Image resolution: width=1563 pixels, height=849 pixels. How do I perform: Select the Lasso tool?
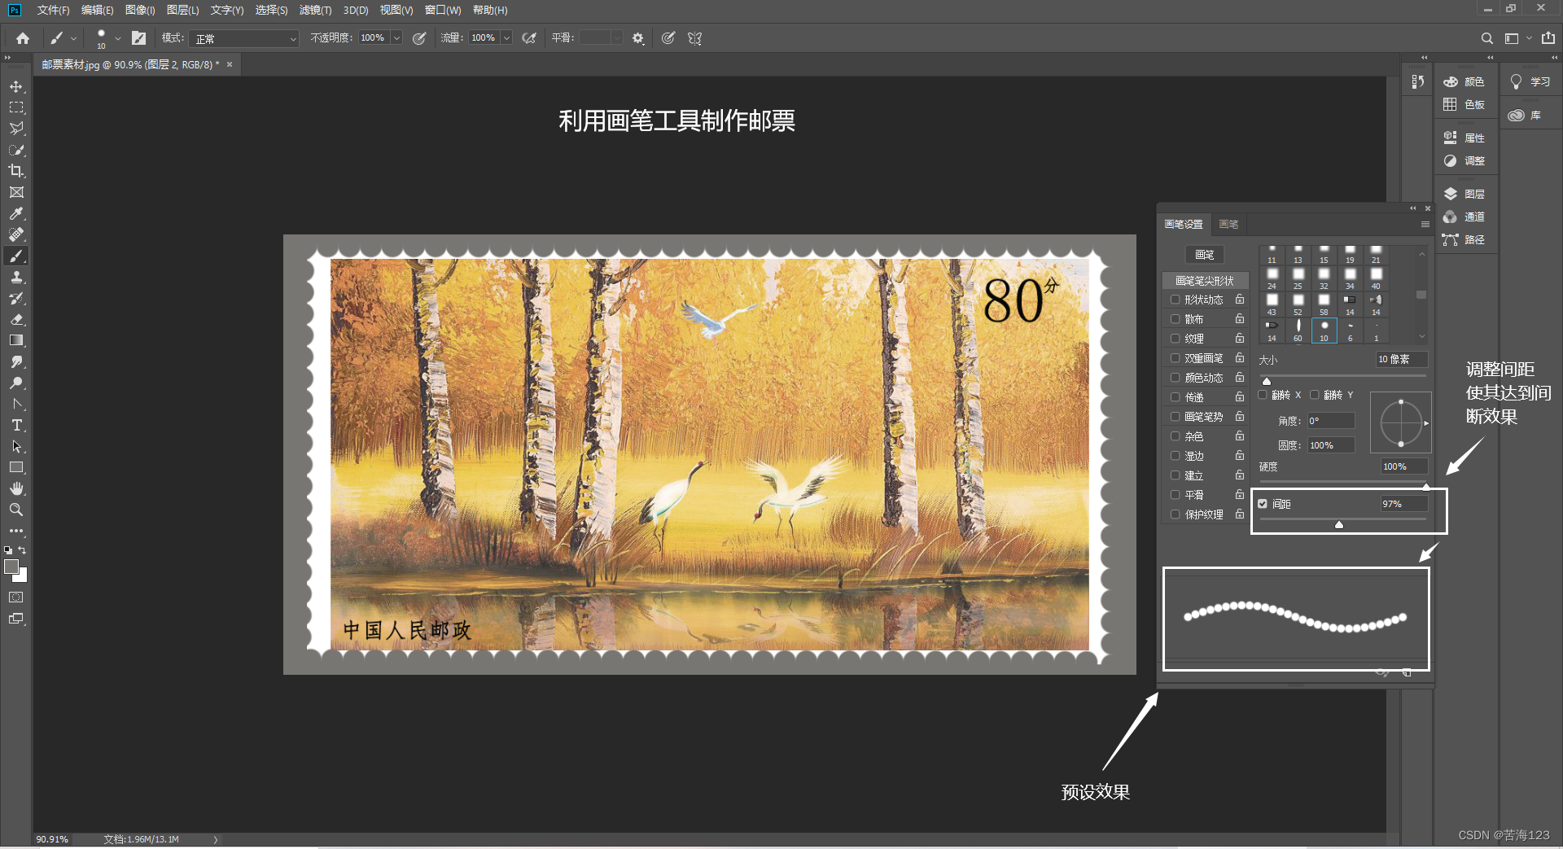(x=16, y=129)
